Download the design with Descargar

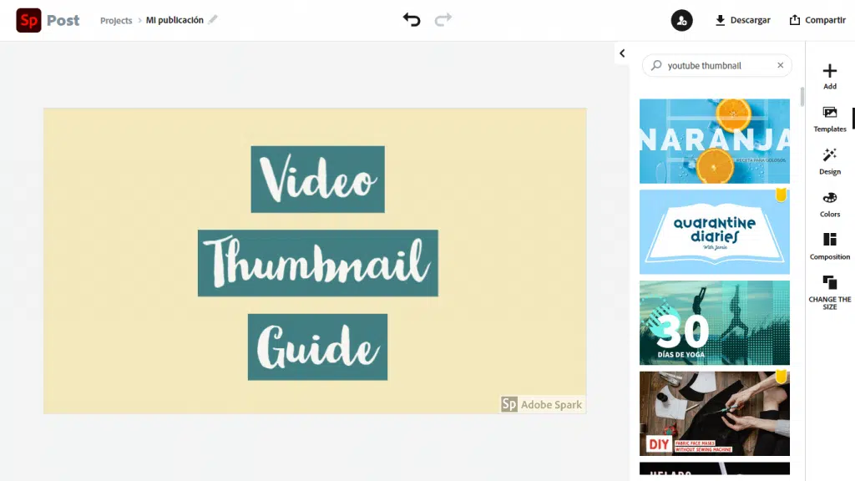tap(741, 20)
